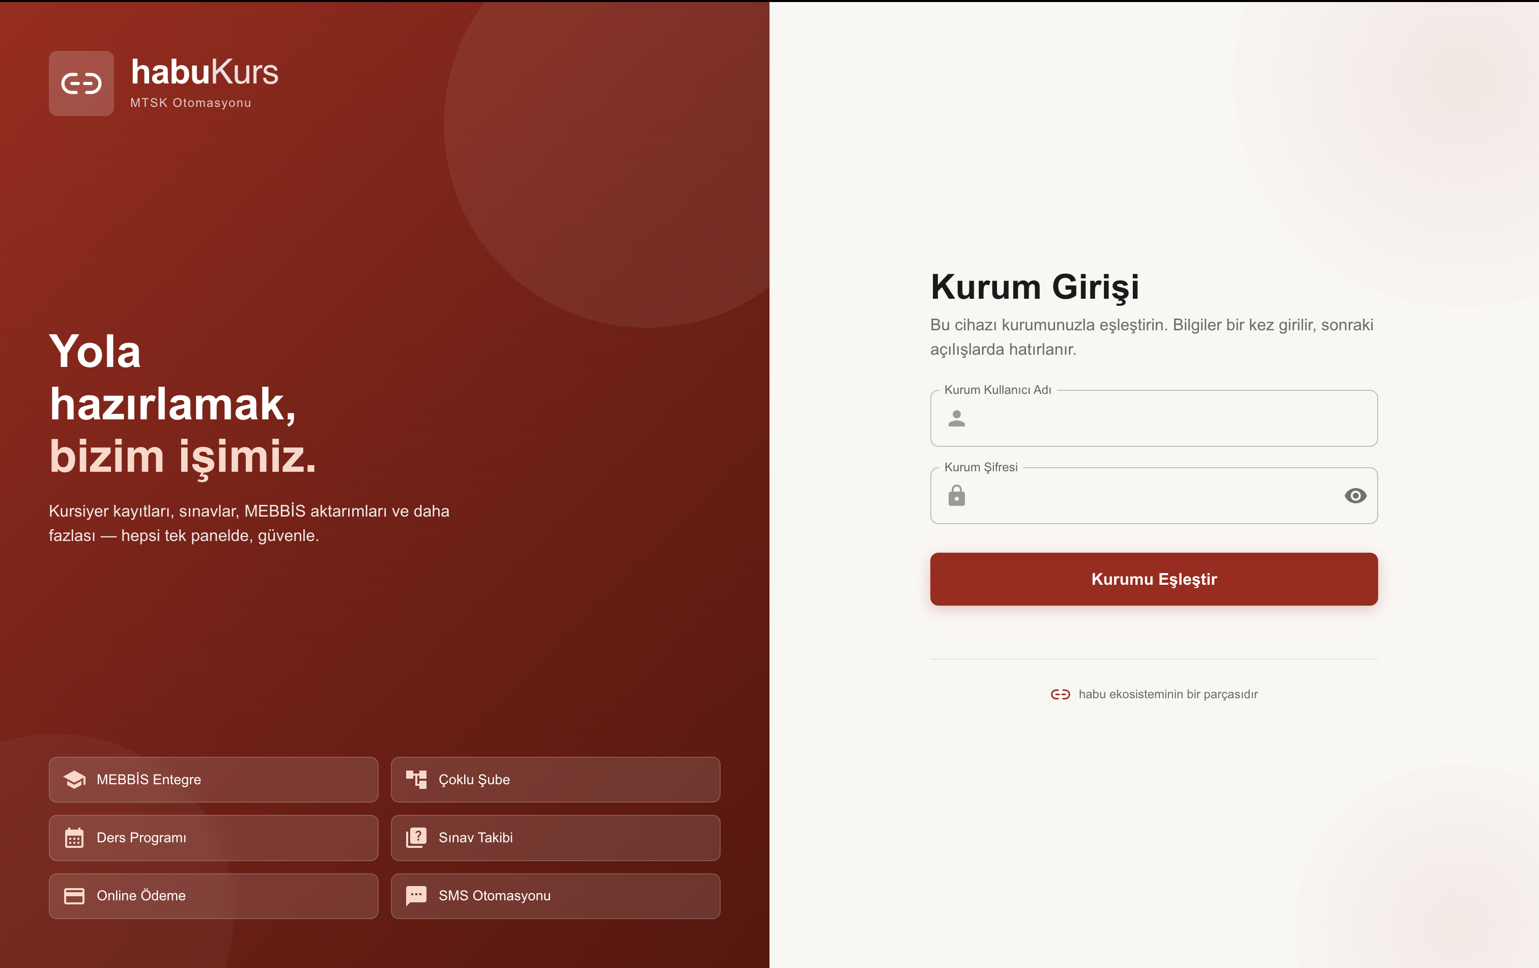The height and width of the screenshot is (968, 1539).
Task: Click the 'habu ekosisteminin bir parçasıdır' footer text
Action: 1167,695
